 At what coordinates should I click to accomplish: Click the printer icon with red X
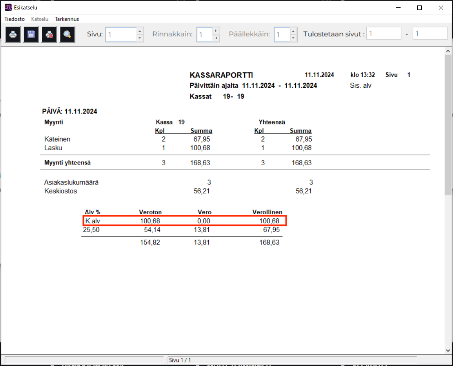(x=49, y=35)
